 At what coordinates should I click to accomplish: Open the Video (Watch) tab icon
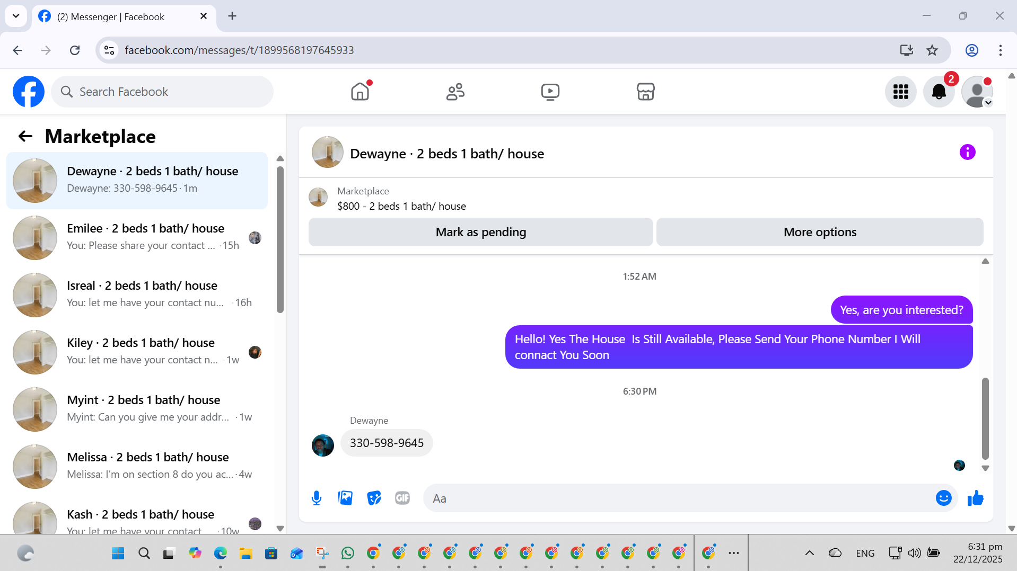(550, 92)
